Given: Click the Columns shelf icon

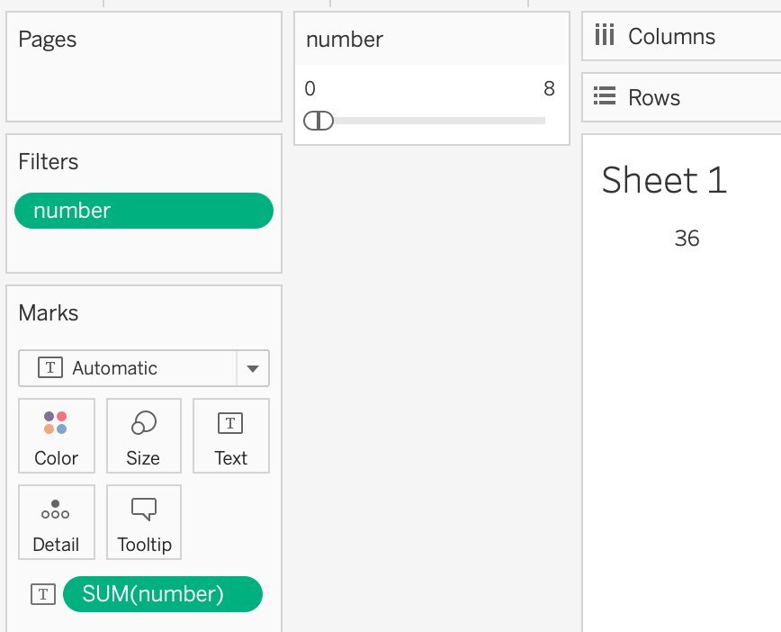Looking at the screenshot, I should click(x=604, y=35).
